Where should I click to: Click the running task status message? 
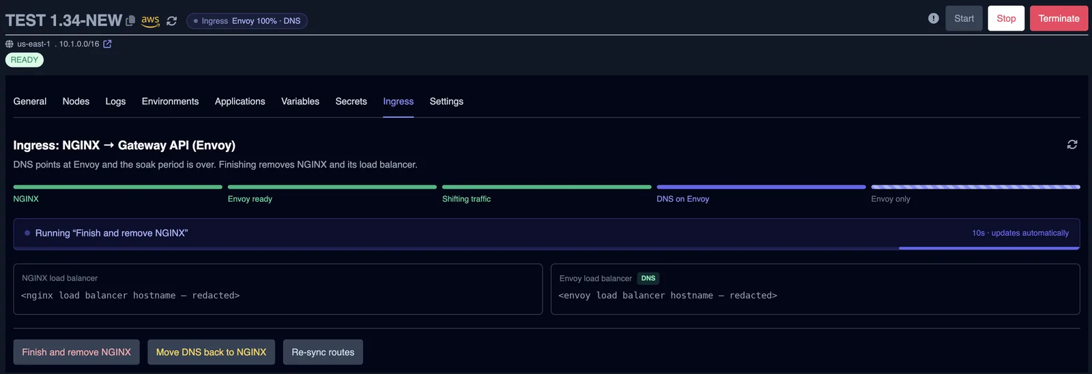[x=112, y=233]
